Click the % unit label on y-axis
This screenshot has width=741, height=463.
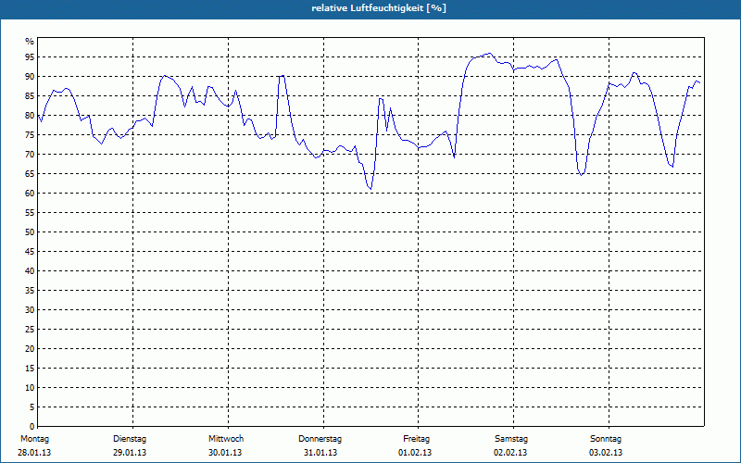pyautogui.click(x=30, y=42)
